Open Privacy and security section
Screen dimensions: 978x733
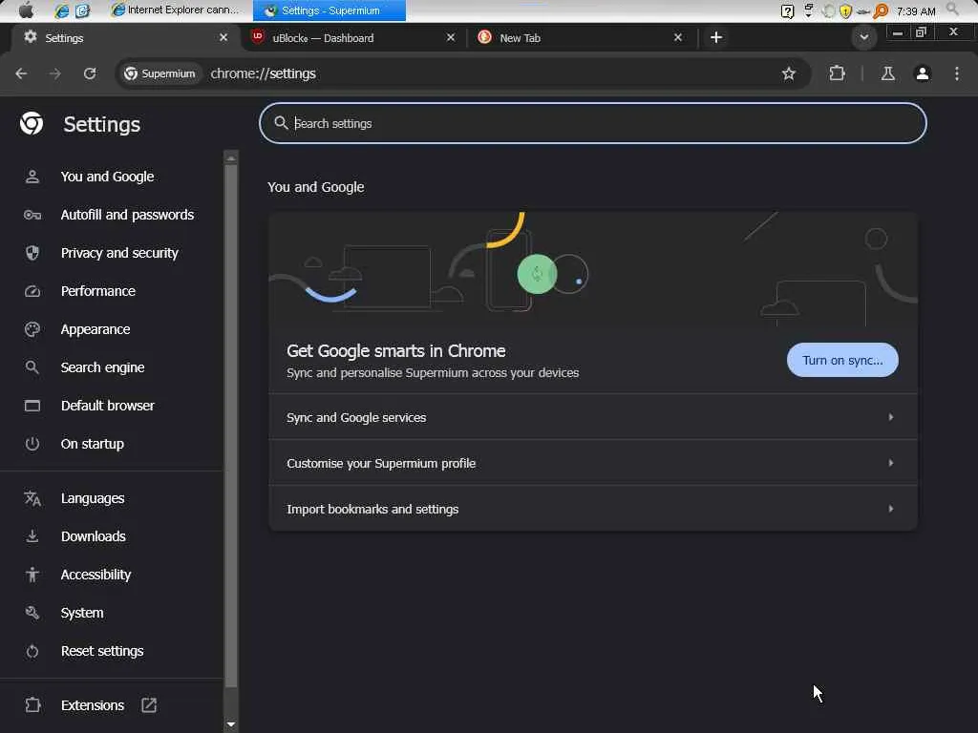tap(119, 252)
